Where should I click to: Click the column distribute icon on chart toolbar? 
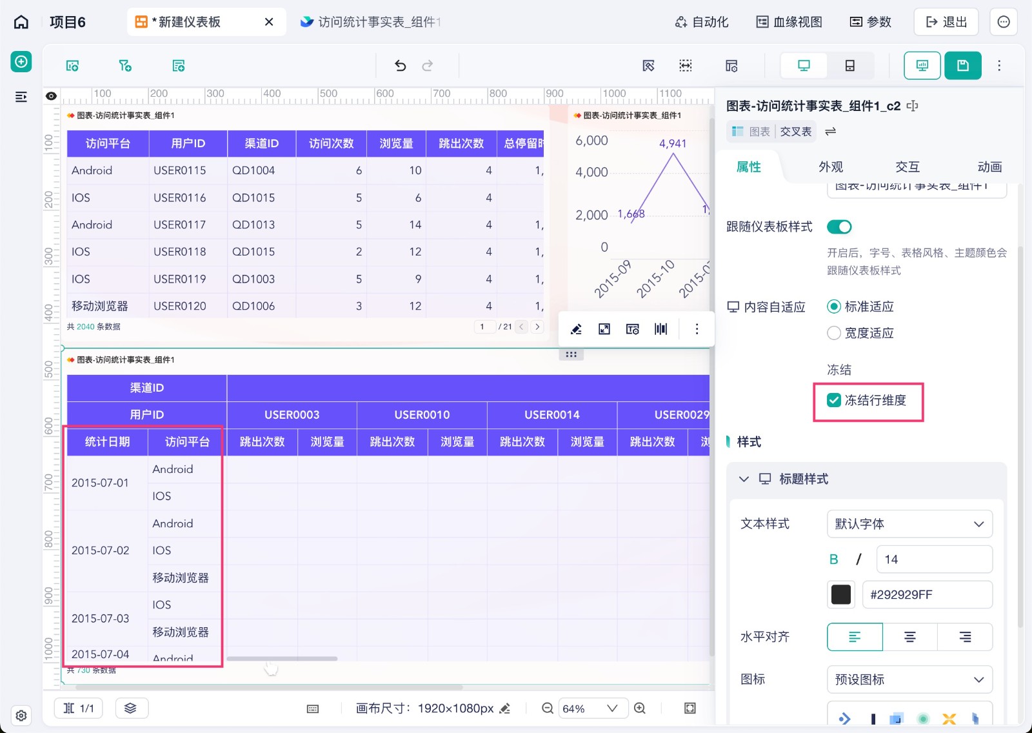pos(660,329)
